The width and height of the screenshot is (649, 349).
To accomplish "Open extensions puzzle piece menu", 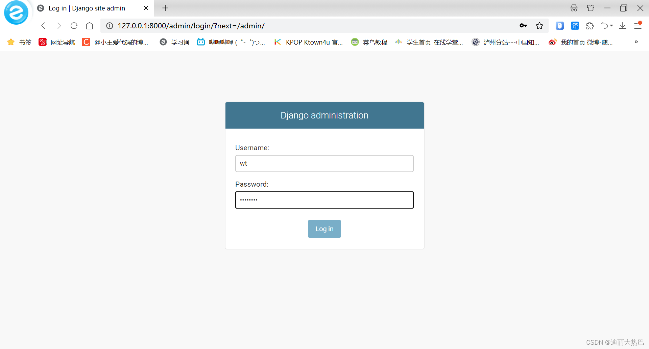I will [590, 26].
